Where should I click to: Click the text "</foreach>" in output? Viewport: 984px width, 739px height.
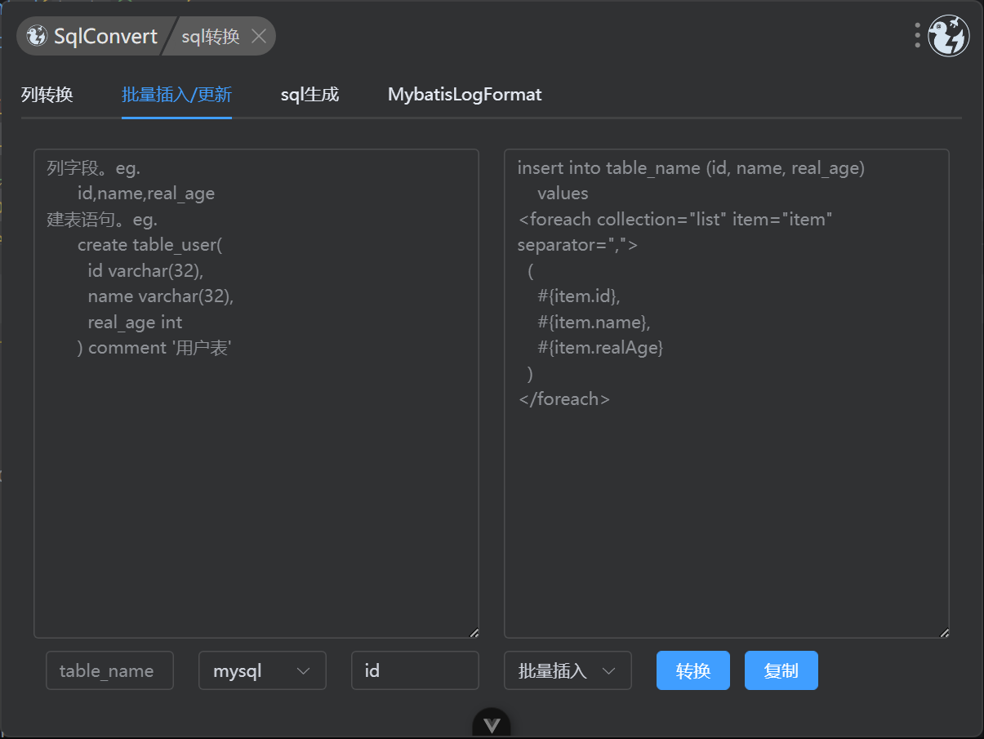(564, 399)
